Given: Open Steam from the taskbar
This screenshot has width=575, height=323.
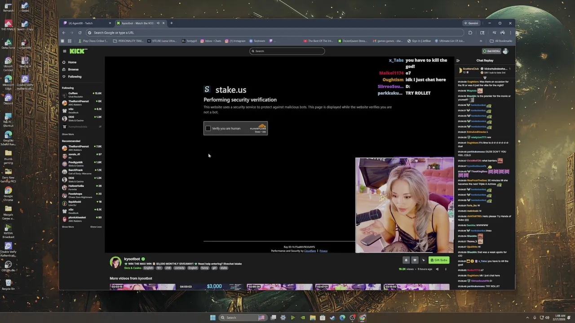Looking at the screenshot, I should [332, 318].
